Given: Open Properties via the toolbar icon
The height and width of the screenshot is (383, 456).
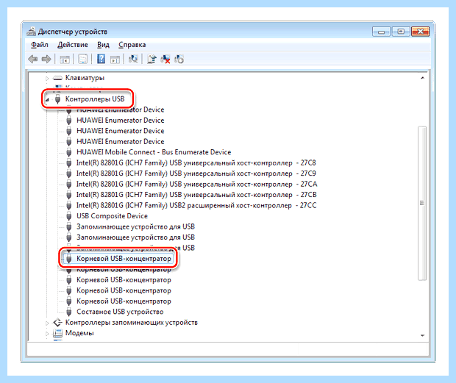Looking at the screenshot, I should tap(82, 60).
